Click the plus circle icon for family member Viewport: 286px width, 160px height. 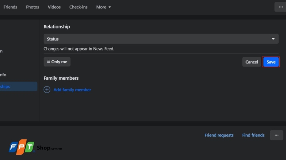47,90
